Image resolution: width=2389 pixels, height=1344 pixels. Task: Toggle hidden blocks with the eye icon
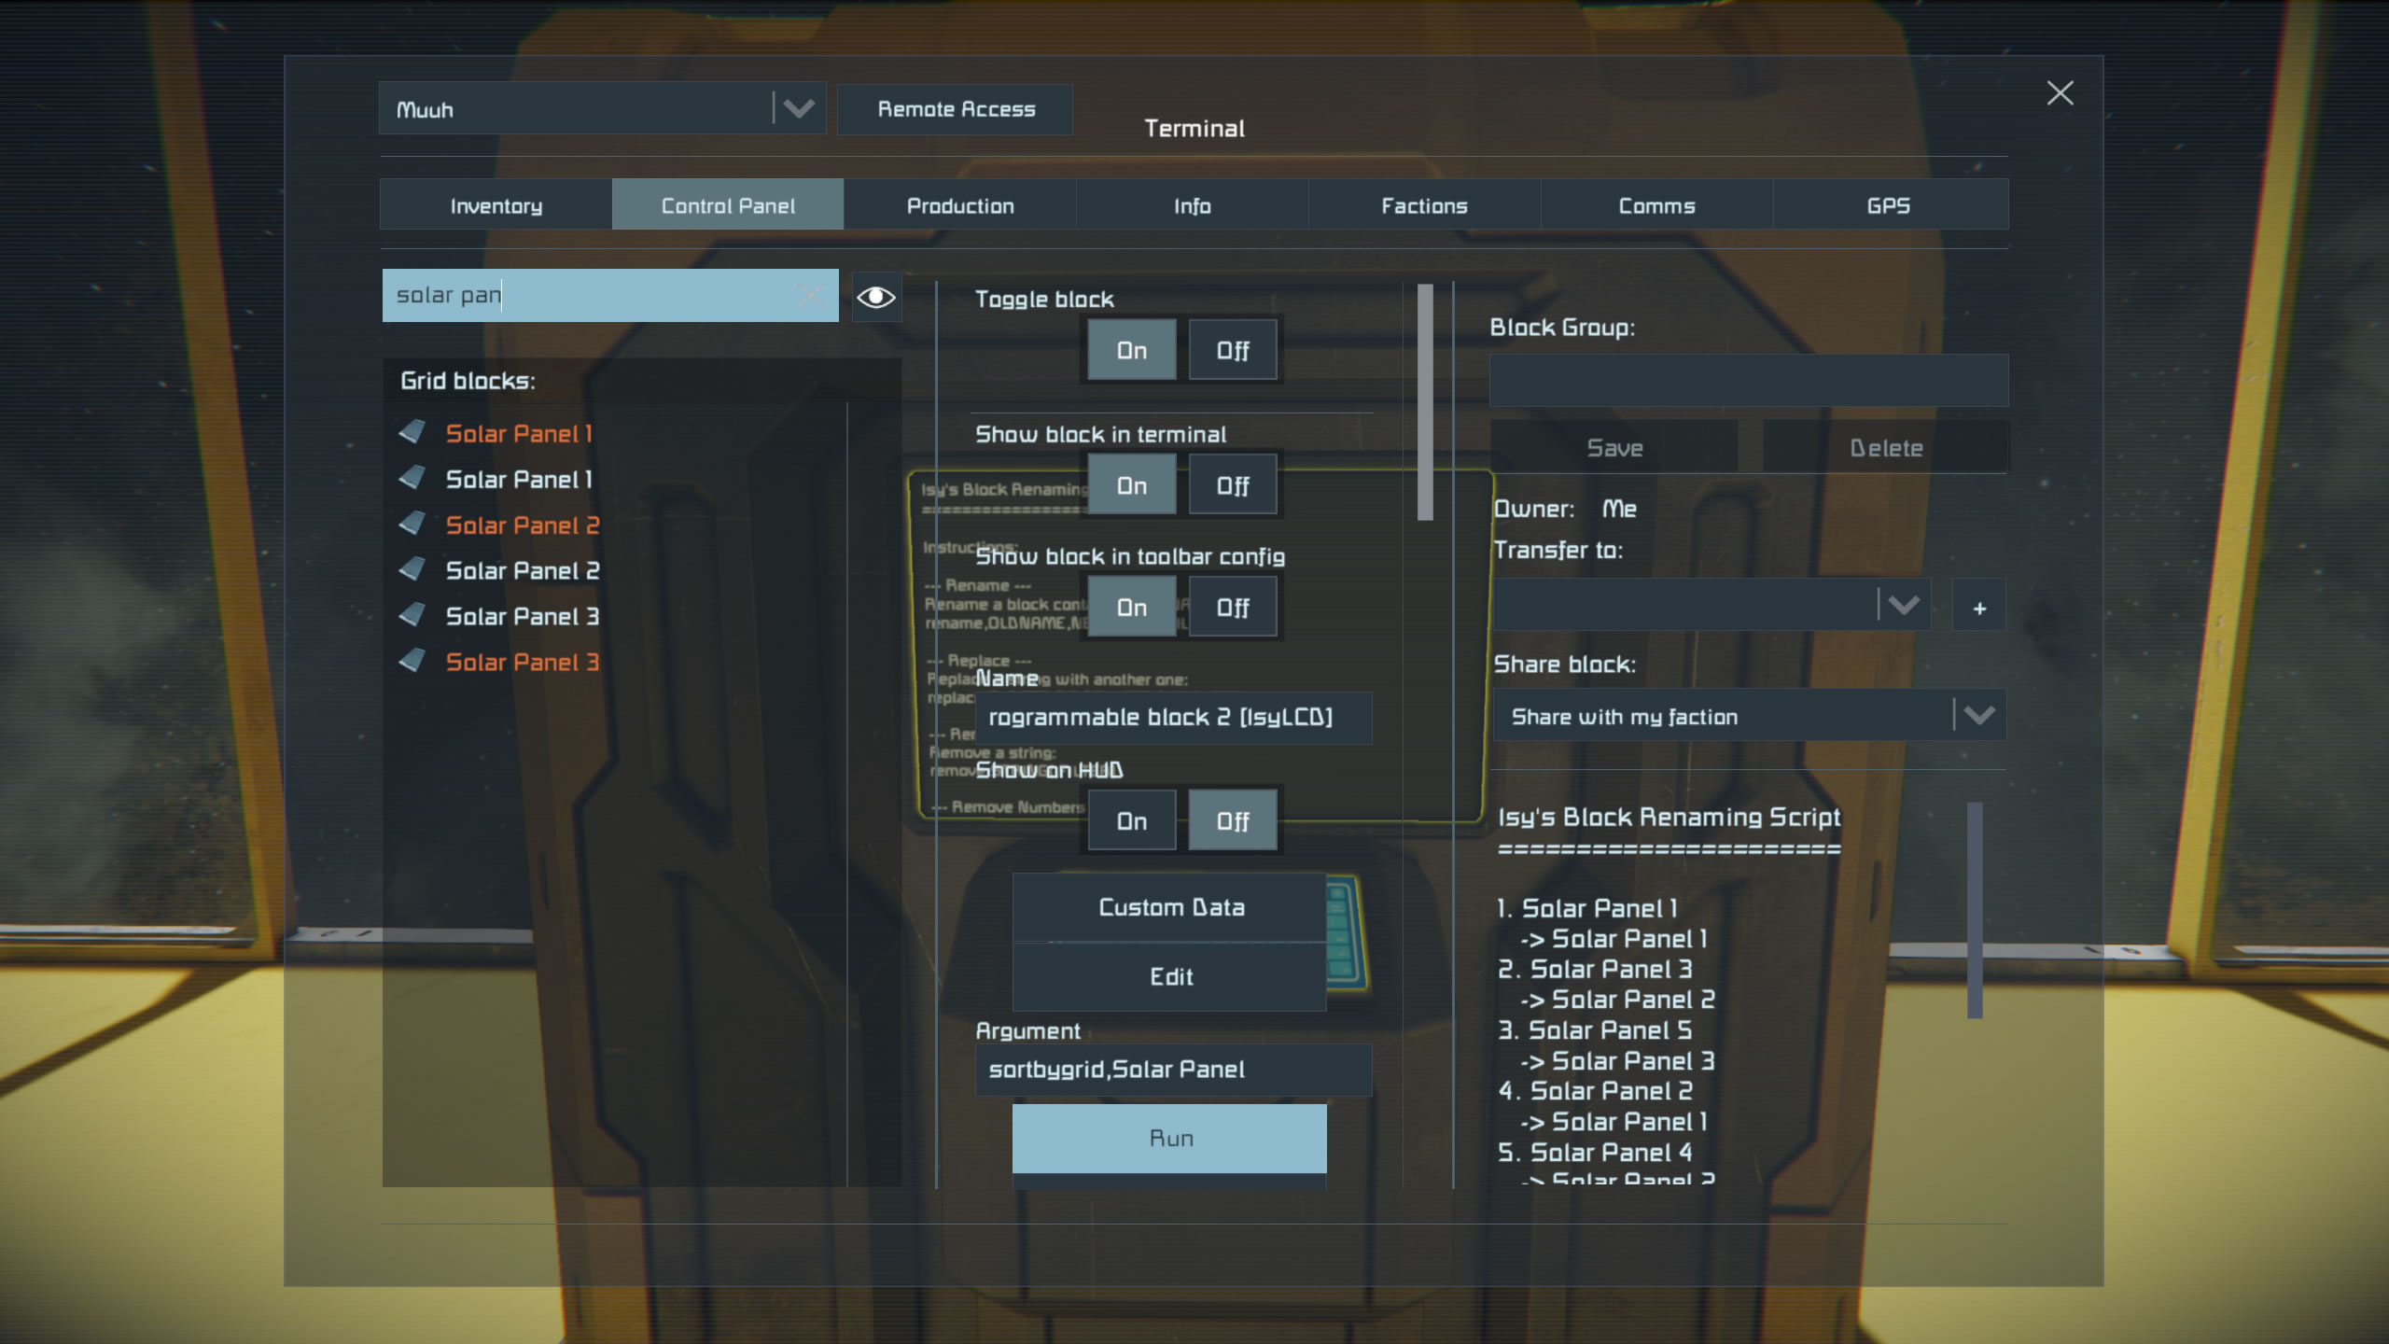875,297
